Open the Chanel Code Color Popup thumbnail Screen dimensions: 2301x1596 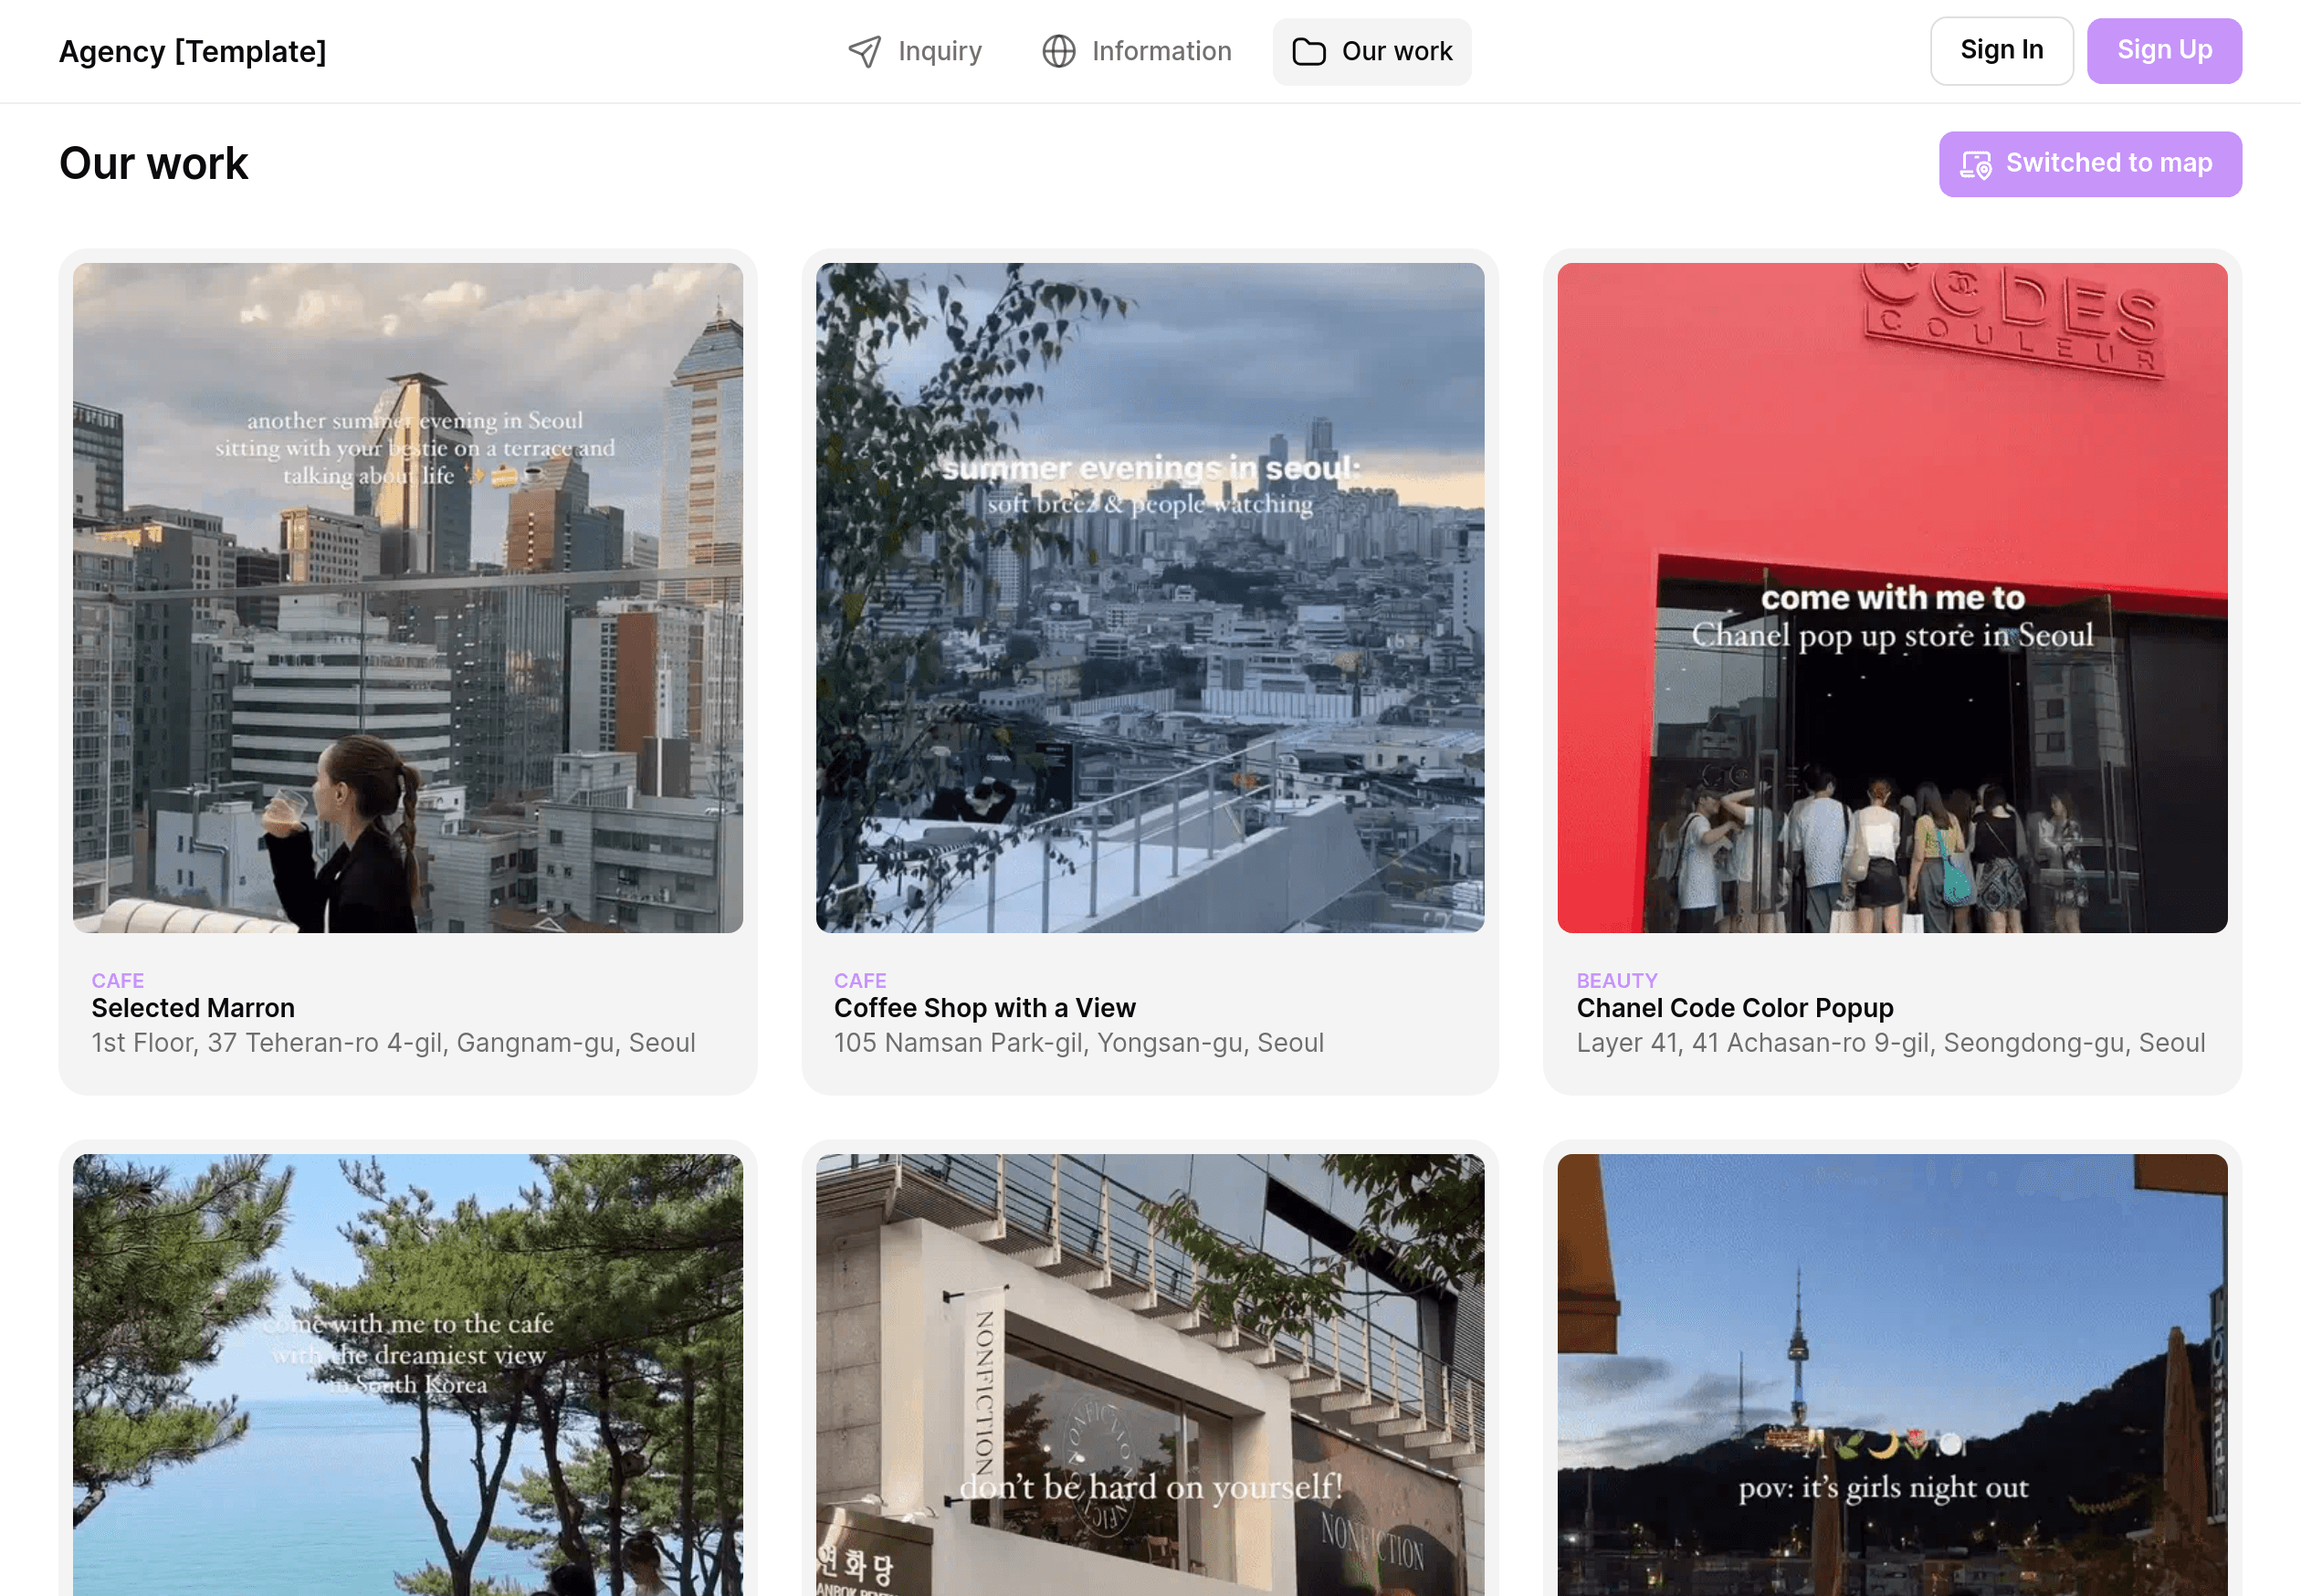(1892, 598)
